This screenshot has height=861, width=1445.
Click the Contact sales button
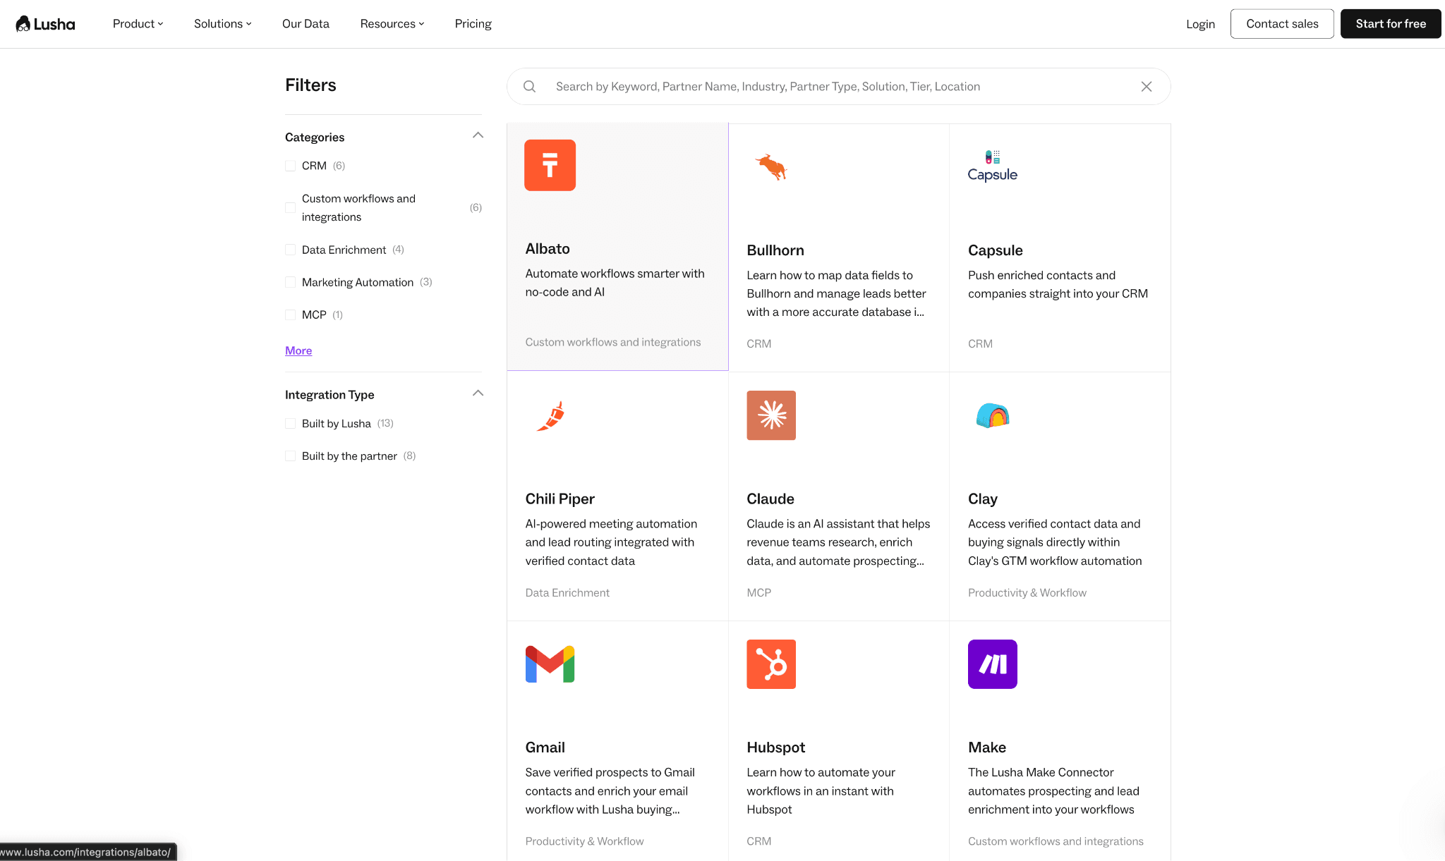point(1282,24)
